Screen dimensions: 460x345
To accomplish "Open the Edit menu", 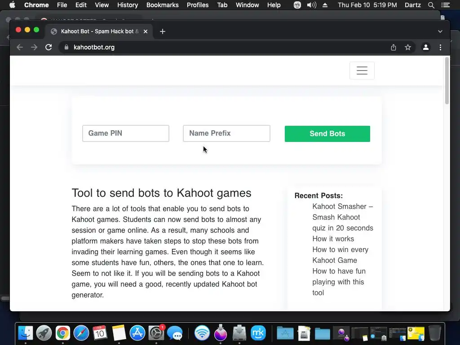I will 81,5.
